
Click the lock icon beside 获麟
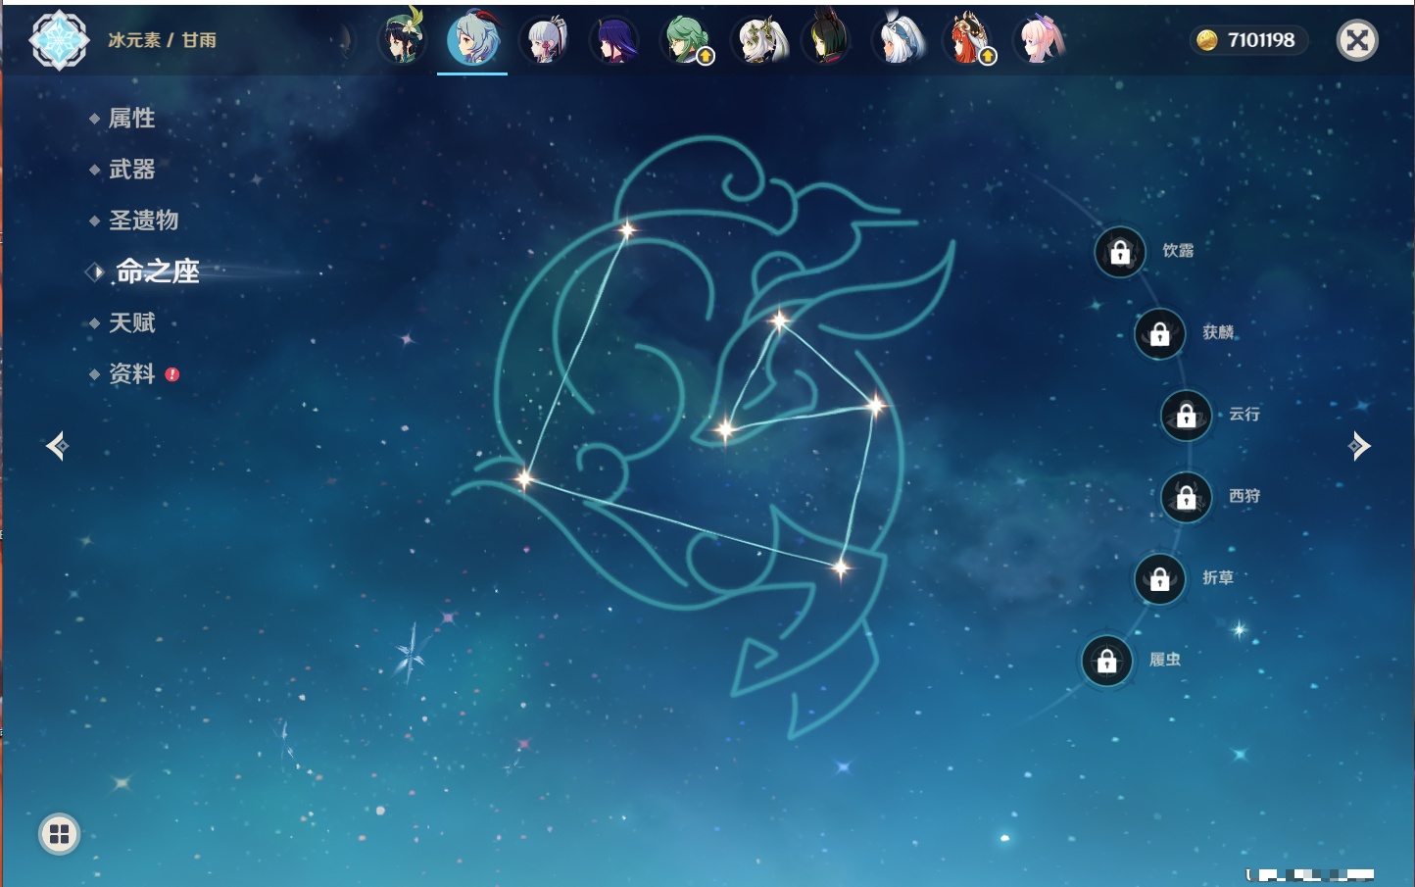[1160, 334]
